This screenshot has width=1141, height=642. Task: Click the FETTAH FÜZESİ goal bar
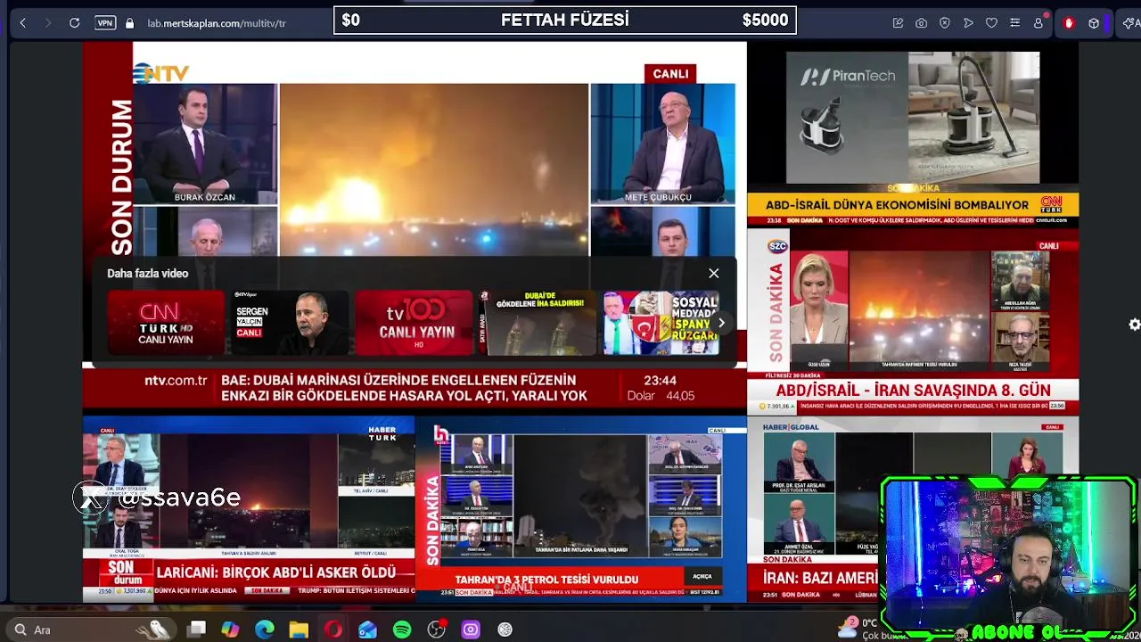click(565, 20)
